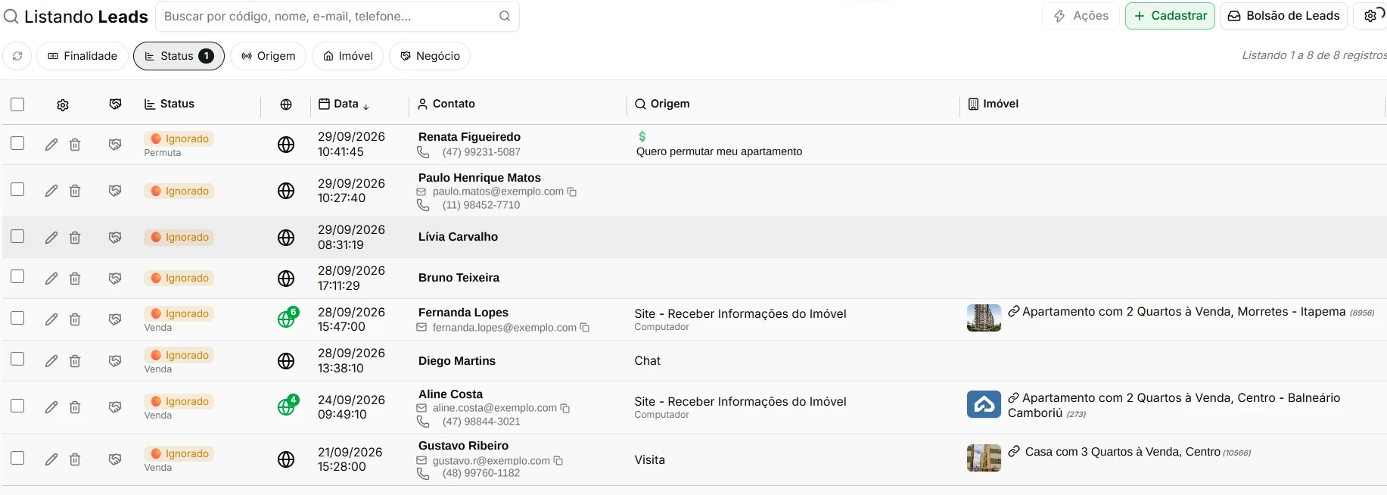This screenshot has height=495, width=1387.
Task: Open Apartamento Centro - Balneário Camboriú property link
Action: (1174, 406)
